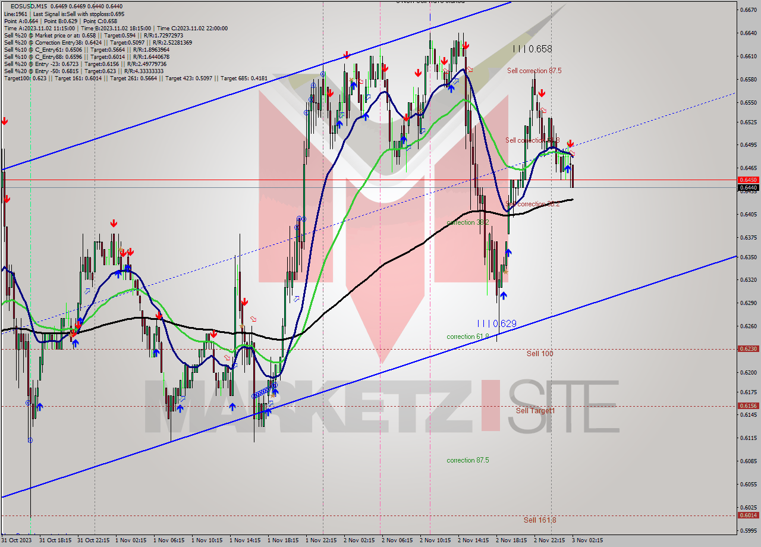Select 'Sell %20 @ Entry -50' line
The image size is (761, 547).
(x=85, y=71)
